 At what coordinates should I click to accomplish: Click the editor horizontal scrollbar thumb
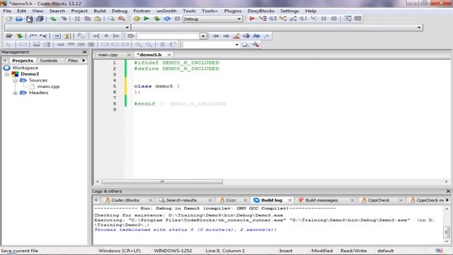tap(162, 181)
